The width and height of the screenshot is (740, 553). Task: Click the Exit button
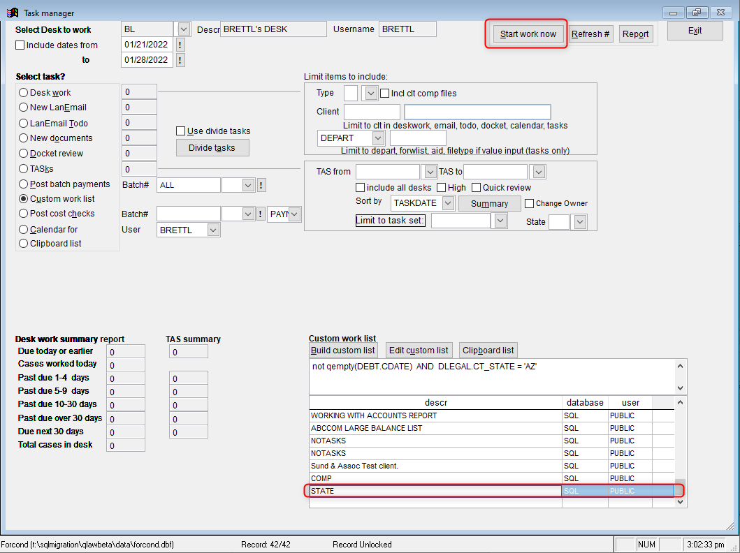695,31
